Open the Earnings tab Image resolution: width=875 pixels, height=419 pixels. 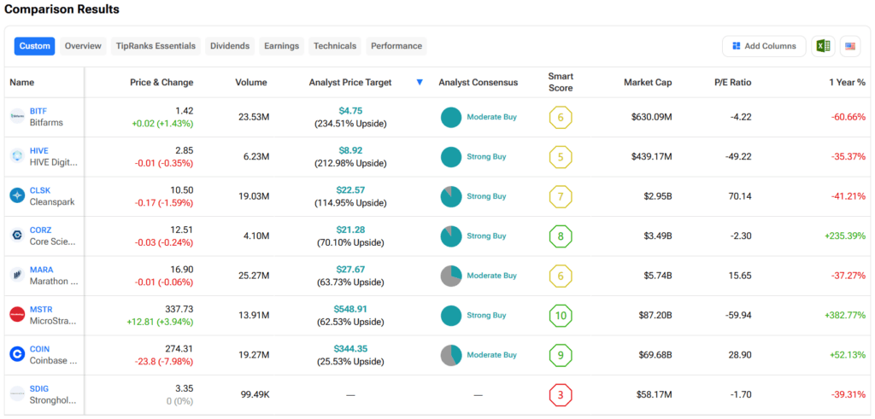282,46
